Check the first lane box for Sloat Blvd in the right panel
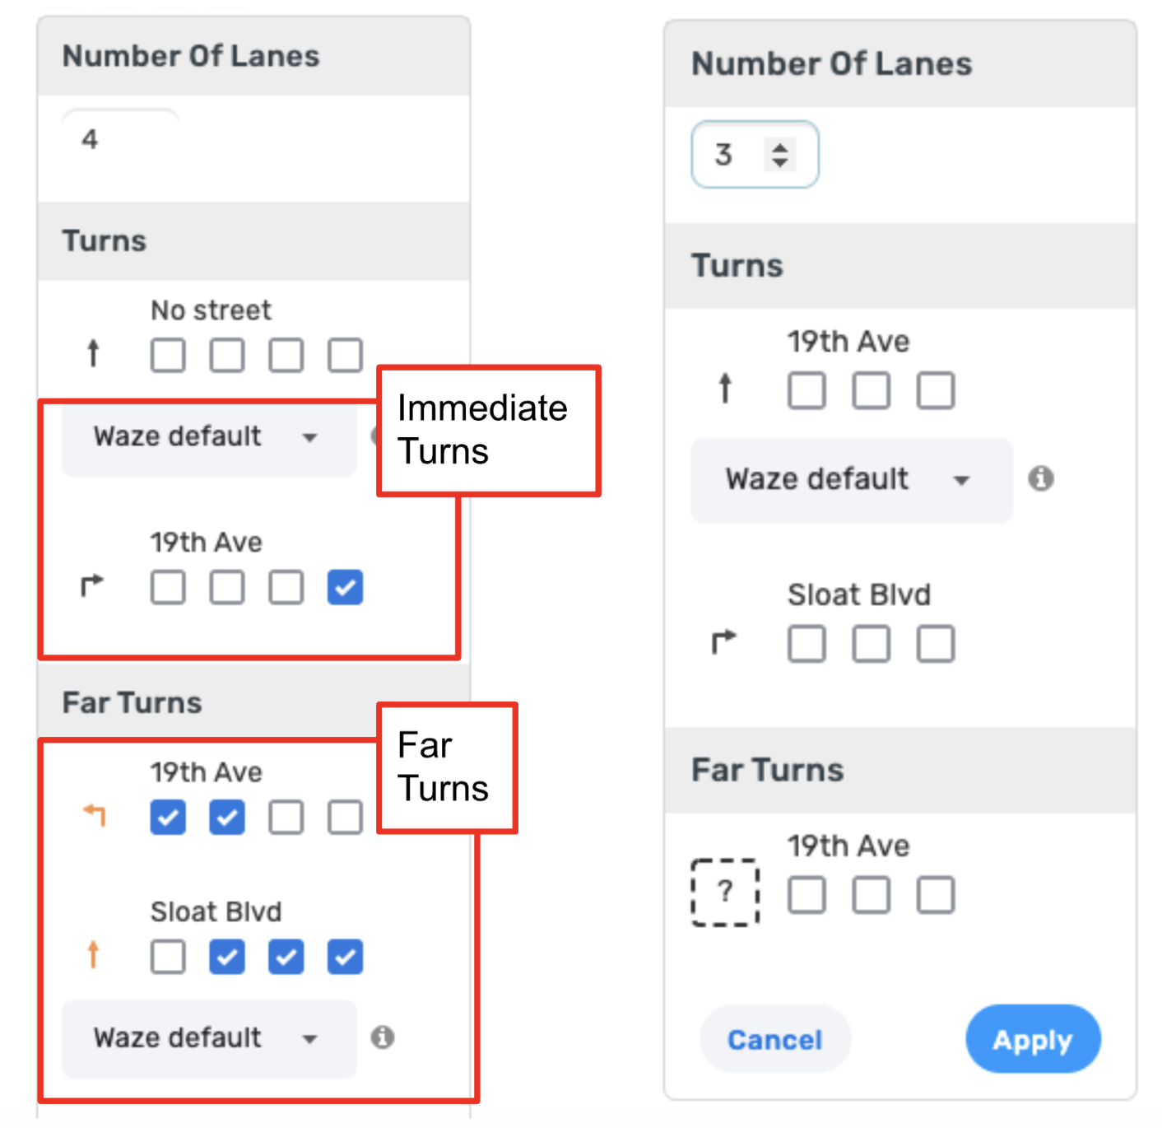The image size is (1162, 1128). 806,644
